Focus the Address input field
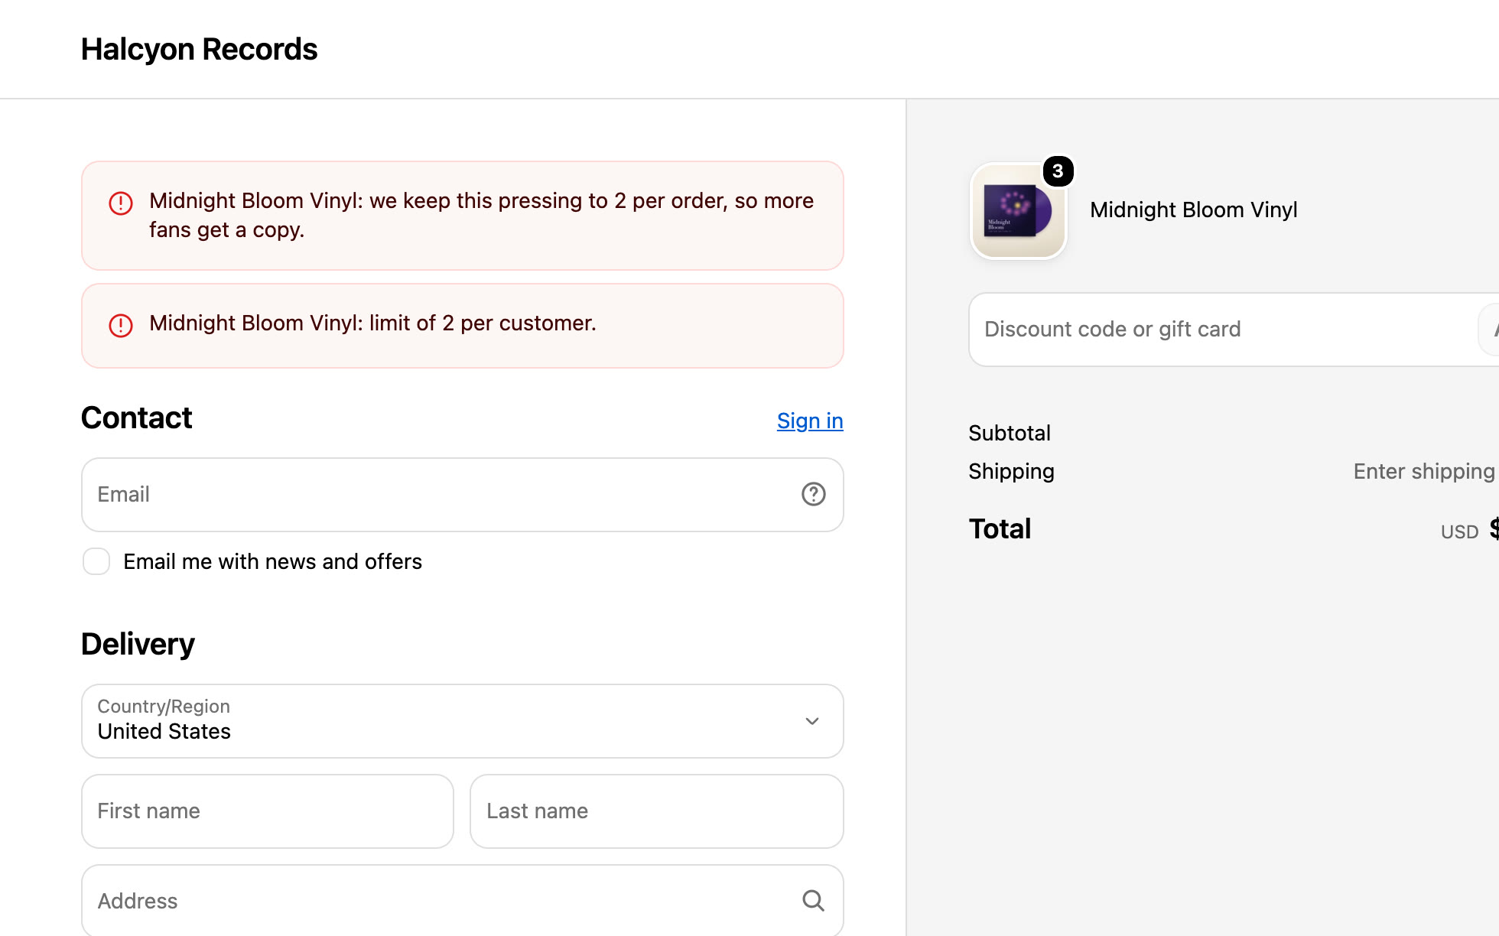This screenshot has height=936, width=1499. point(462,901)
